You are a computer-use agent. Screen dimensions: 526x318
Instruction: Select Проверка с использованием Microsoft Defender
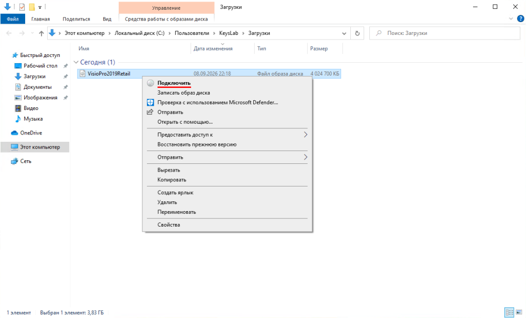[x=228, y=102]
